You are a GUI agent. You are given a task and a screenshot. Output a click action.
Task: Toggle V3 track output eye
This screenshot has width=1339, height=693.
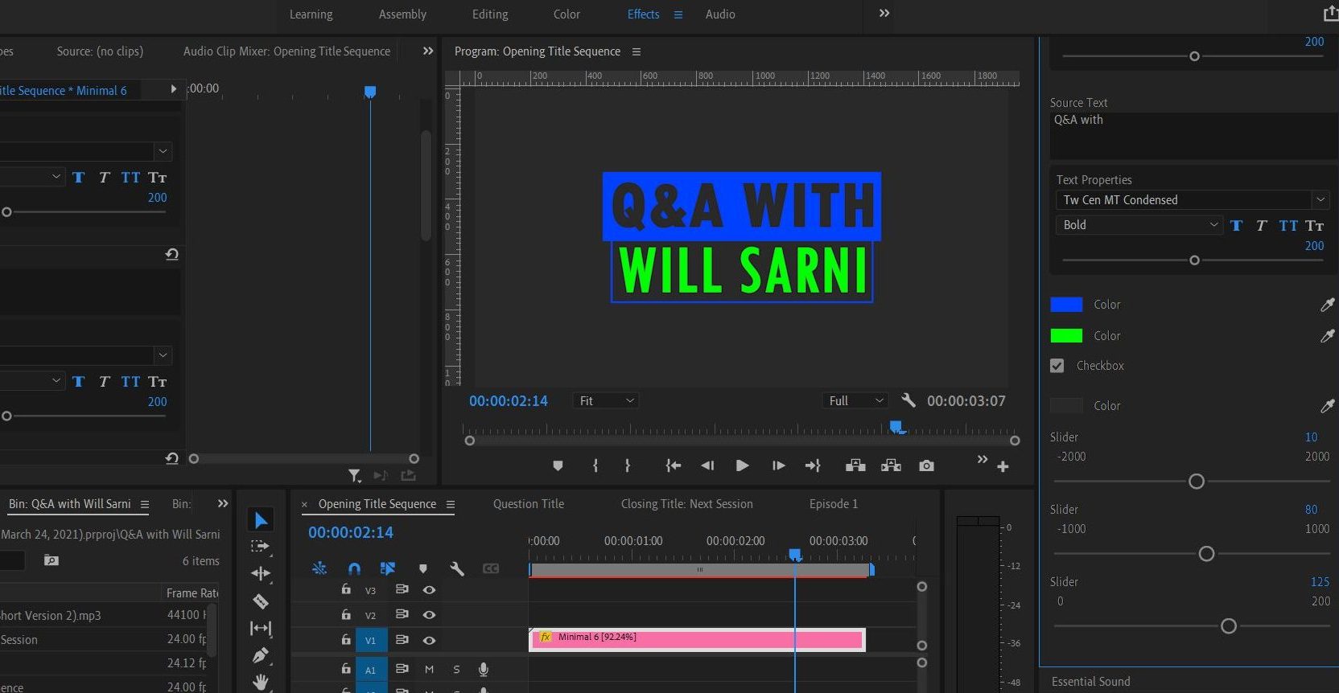(x=429, y=590)
